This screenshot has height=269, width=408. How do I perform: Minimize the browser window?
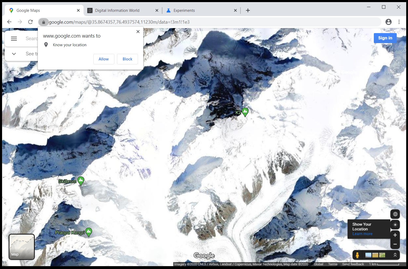(x=369, y=7)
